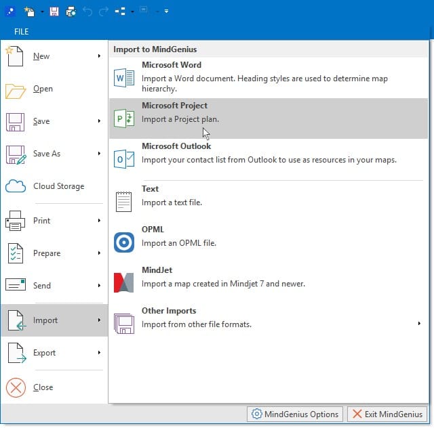Click the Text file notepad icon

(123, 202)
